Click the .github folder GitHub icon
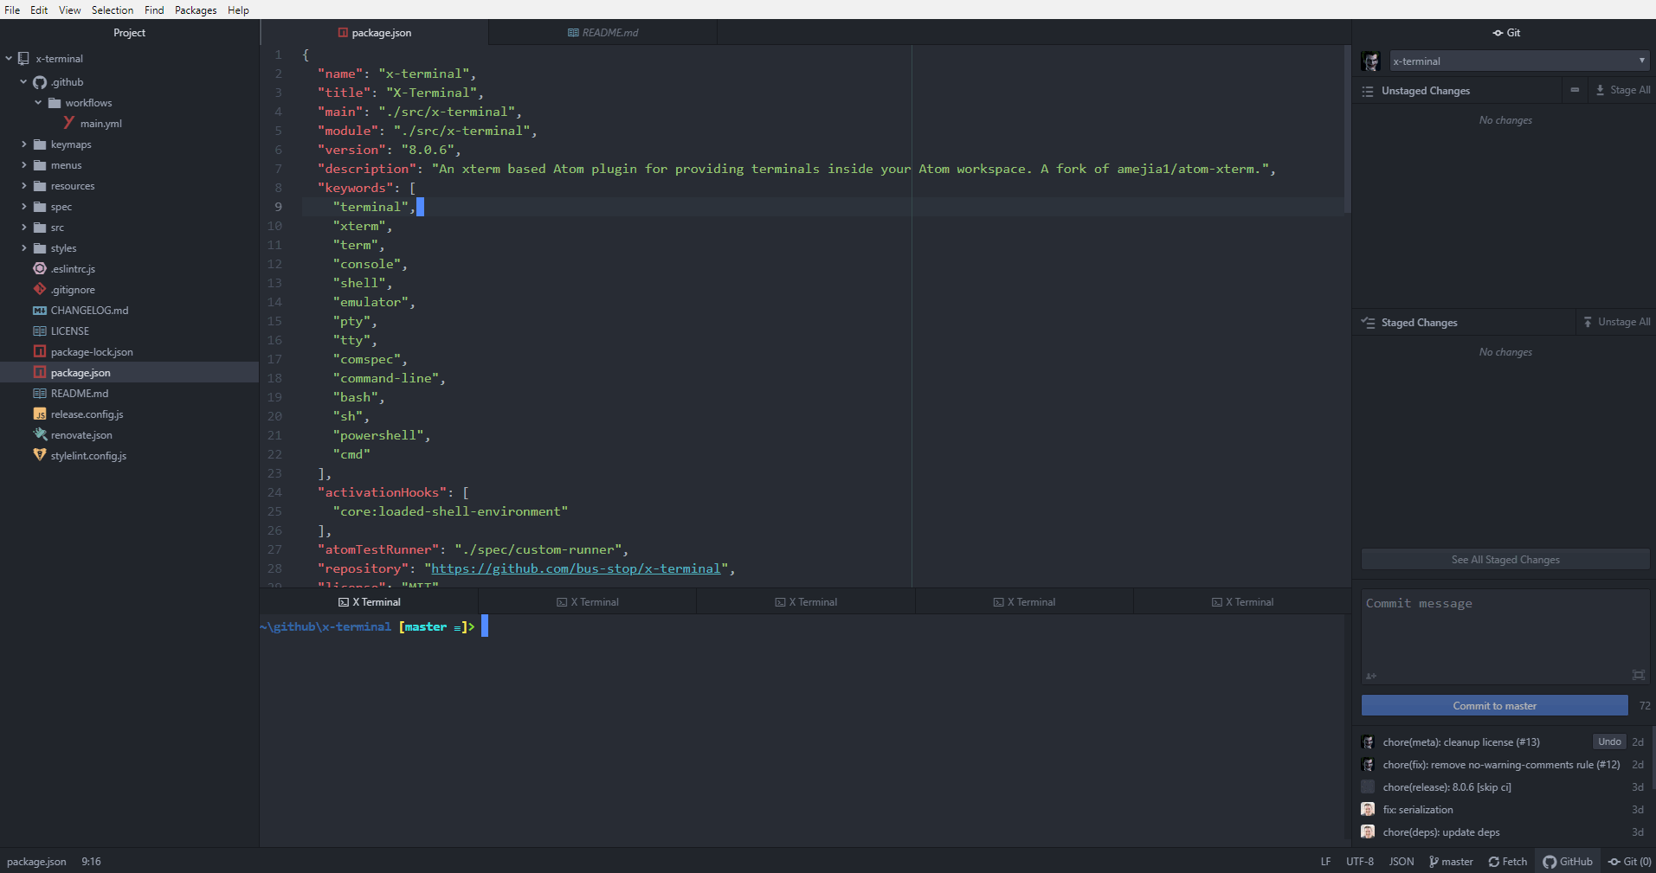This screenshot has height=873, width=1656. [40, 82]
